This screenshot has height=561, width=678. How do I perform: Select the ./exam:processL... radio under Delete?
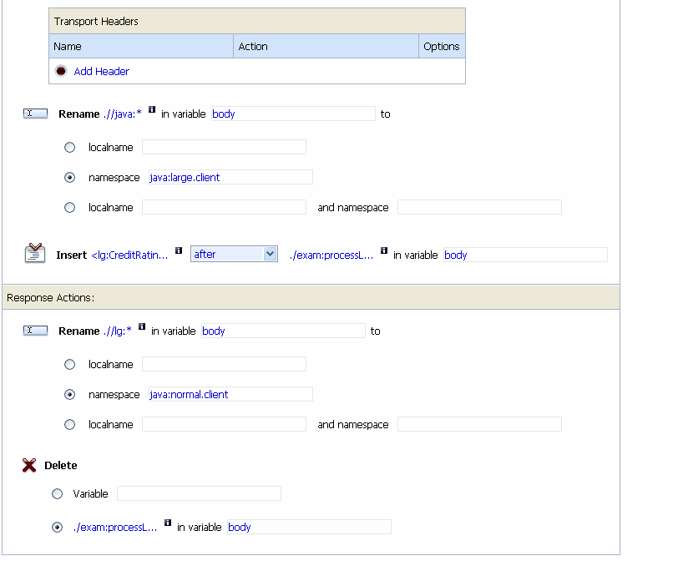click(x=57, y=528)
